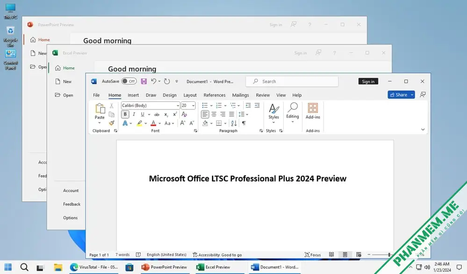The image size is (467, 274).
Task: Expand the Paste options arrow
Action: tap(100, 123)
